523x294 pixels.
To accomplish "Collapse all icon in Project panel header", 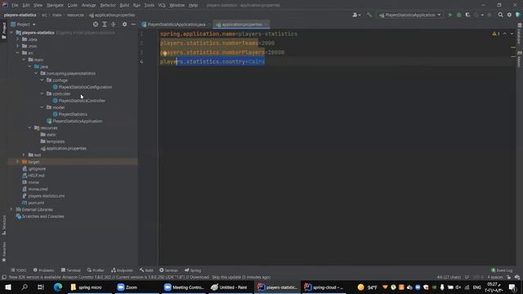I will (x=114, y=24).
